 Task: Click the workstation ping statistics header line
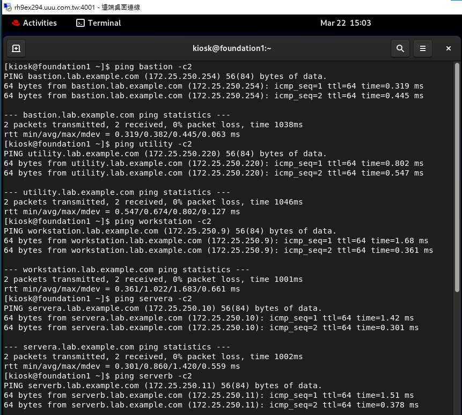coord(127,270)
